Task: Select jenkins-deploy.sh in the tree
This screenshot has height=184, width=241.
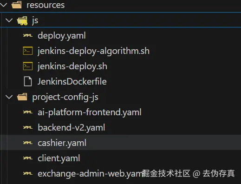Action: (72, 66)
